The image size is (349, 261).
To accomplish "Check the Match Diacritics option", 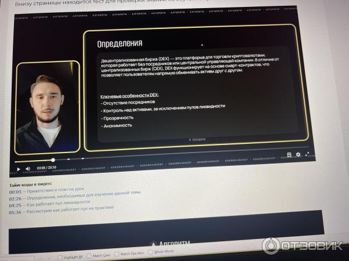I will point(117,254).
